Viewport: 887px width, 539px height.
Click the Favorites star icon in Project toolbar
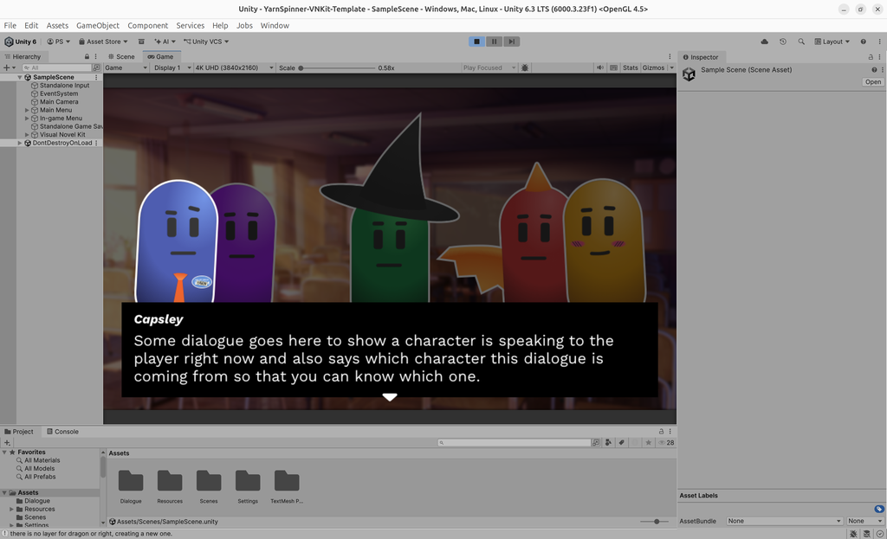point(648,443)
